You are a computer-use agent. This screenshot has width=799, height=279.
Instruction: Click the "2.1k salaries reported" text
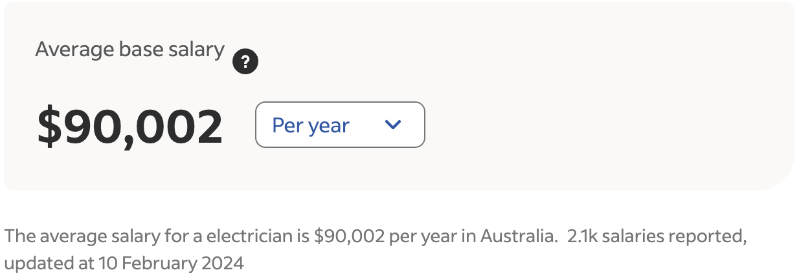pos(657,236)
